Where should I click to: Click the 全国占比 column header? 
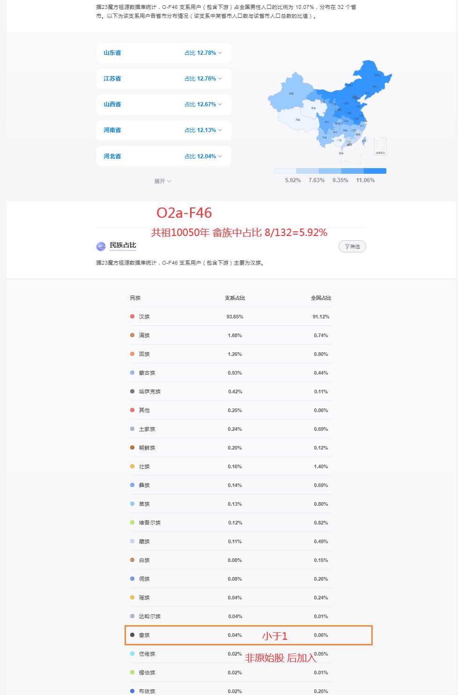[321, 298]
